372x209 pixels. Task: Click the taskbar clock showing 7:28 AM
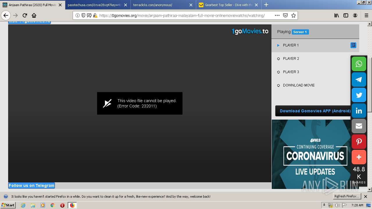(357, 205)
